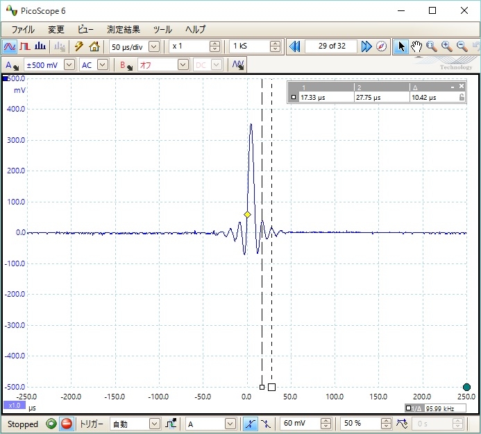Open the 測定結果 menu
The height and width of the screenshot is (434, 481).
(123, 30)
